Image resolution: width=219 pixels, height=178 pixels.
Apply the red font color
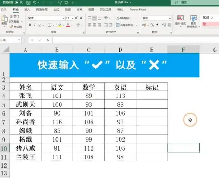click(x=68, y=25)
